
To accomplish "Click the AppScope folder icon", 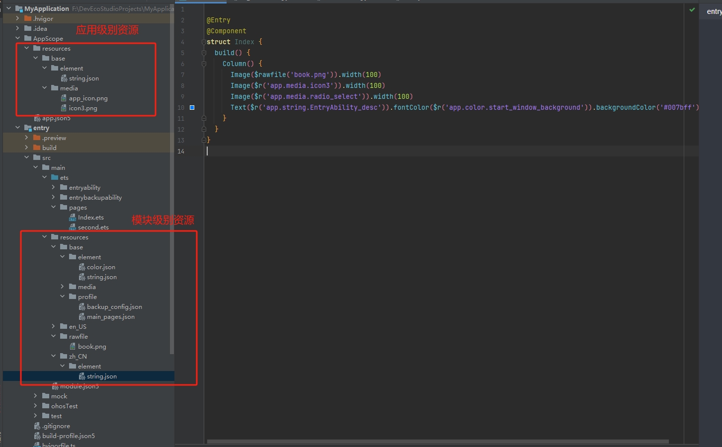I will click(28, 38).
